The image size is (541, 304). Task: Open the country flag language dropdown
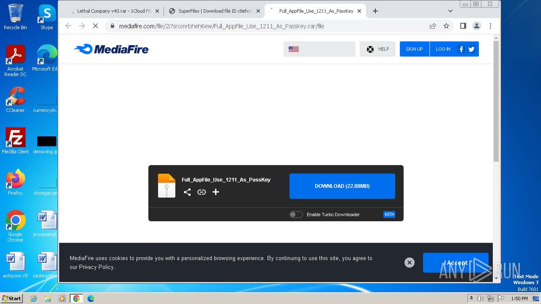coord(320,49)
